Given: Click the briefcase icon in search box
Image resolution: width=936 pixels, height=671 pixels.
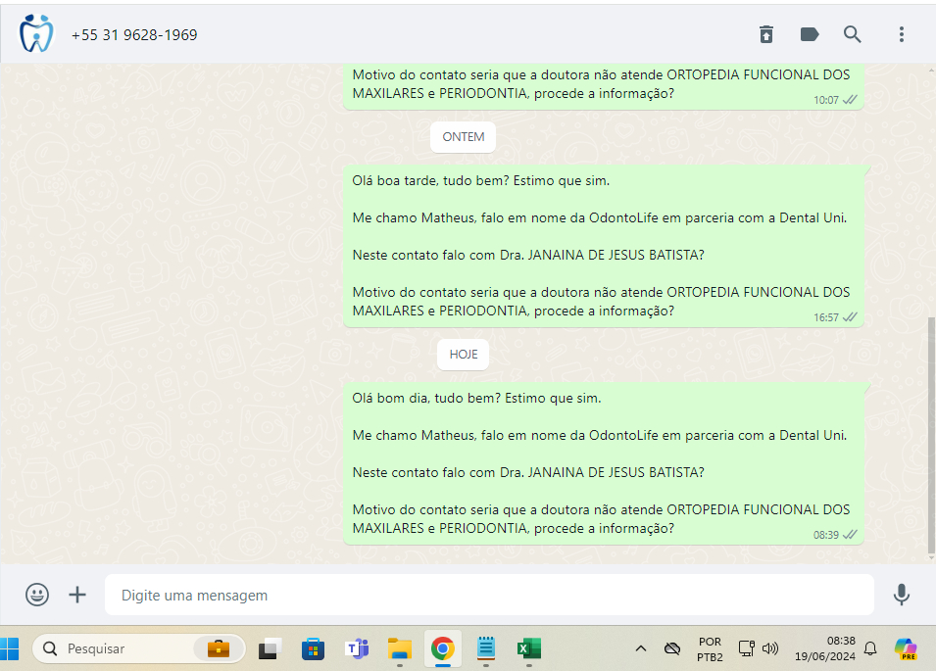Looking at the screenshot, I should (219, 648).
